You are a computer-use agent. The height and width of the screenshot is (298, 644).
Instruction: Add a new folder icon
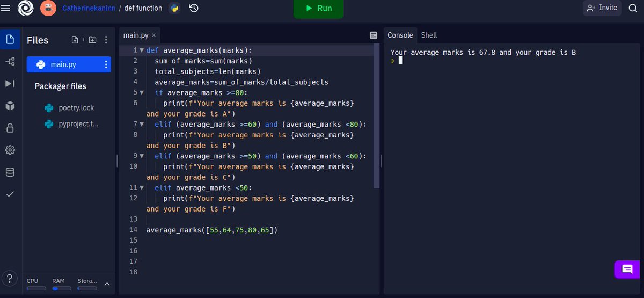(92, 40)
